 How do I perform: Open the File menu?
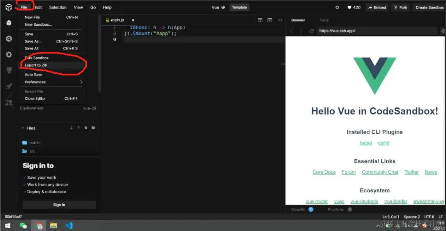pos(24,7)
